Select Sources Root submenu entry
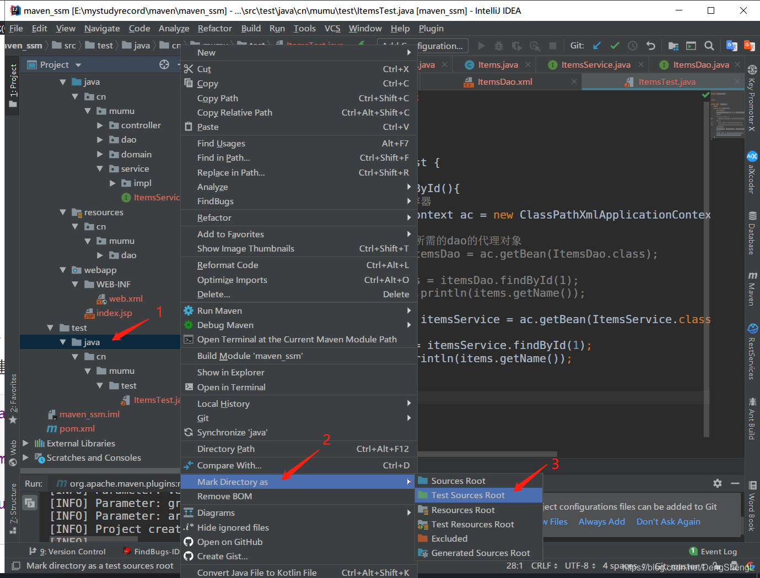 478,481
